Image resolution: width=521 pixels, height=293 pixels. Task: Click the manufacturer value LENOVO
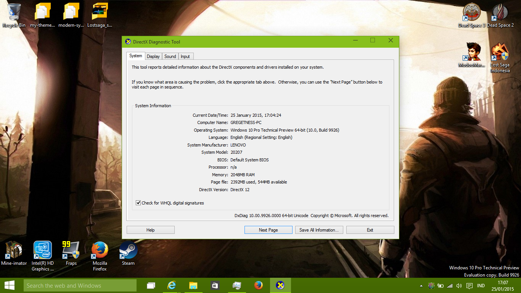238,145
